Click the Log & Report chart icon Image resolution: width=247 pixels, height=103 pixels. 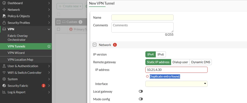pos(4,92)
